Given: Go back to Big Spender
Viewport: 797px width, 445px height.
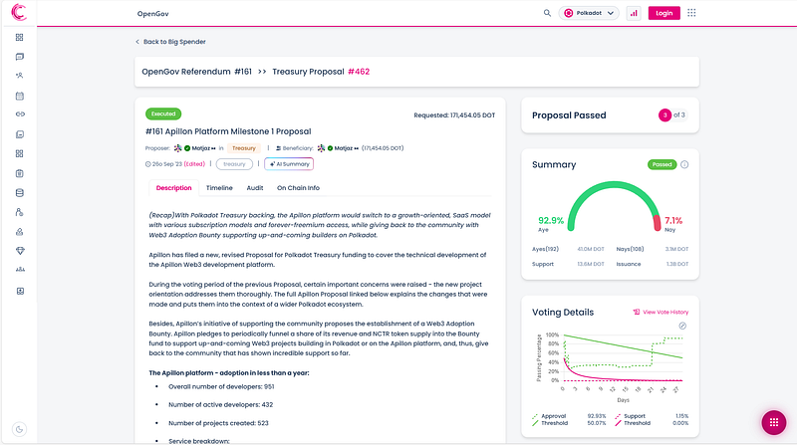Looking at the screenshot, I should [170, 42].
